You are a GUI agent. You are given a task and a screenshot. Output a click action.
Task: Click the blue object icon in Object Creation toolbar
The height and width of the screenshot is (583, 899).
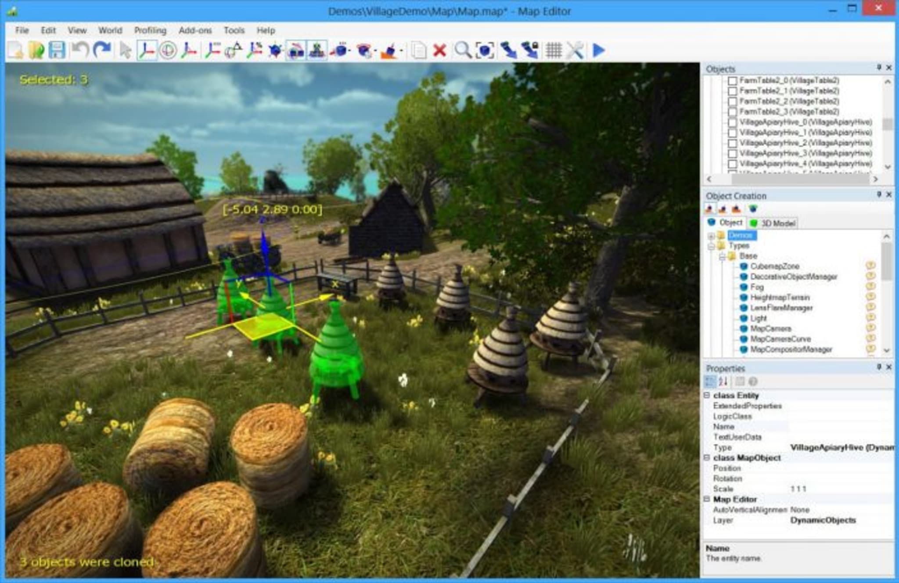click(x=753, y=209)
